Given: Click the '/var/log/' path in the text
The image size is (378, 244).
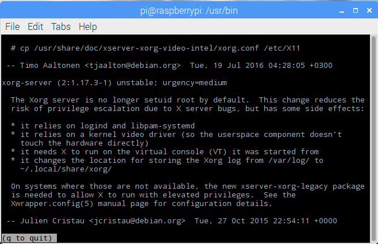Looking at the screenshot, I should pyautogui.click(x=289, y=161).
